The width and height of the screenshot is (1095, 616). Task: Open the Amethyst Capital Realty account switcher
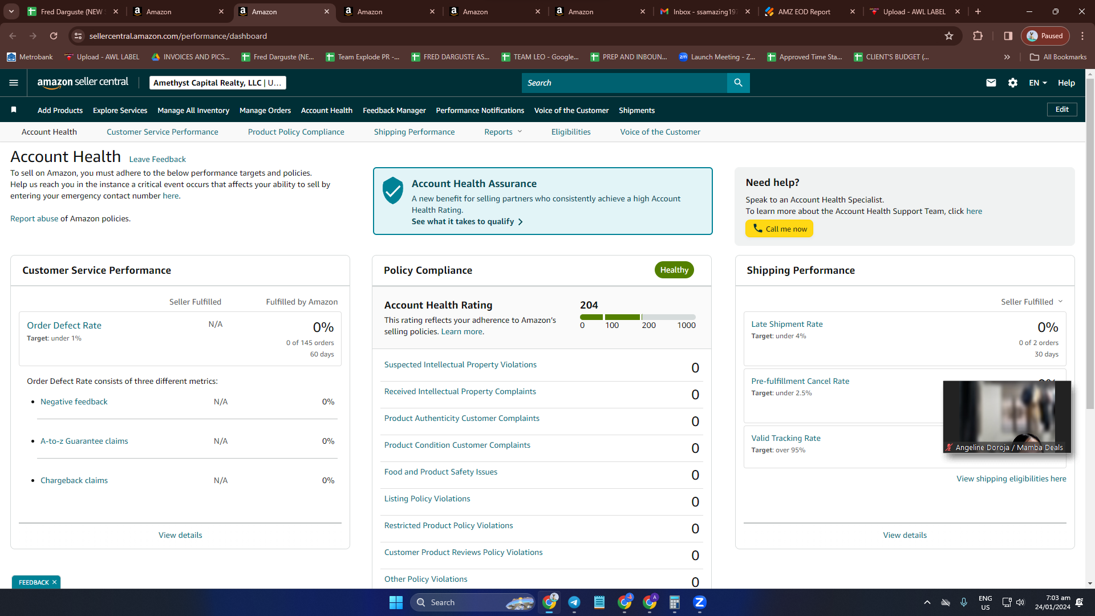pyautogui.click(x=217, y=83)
